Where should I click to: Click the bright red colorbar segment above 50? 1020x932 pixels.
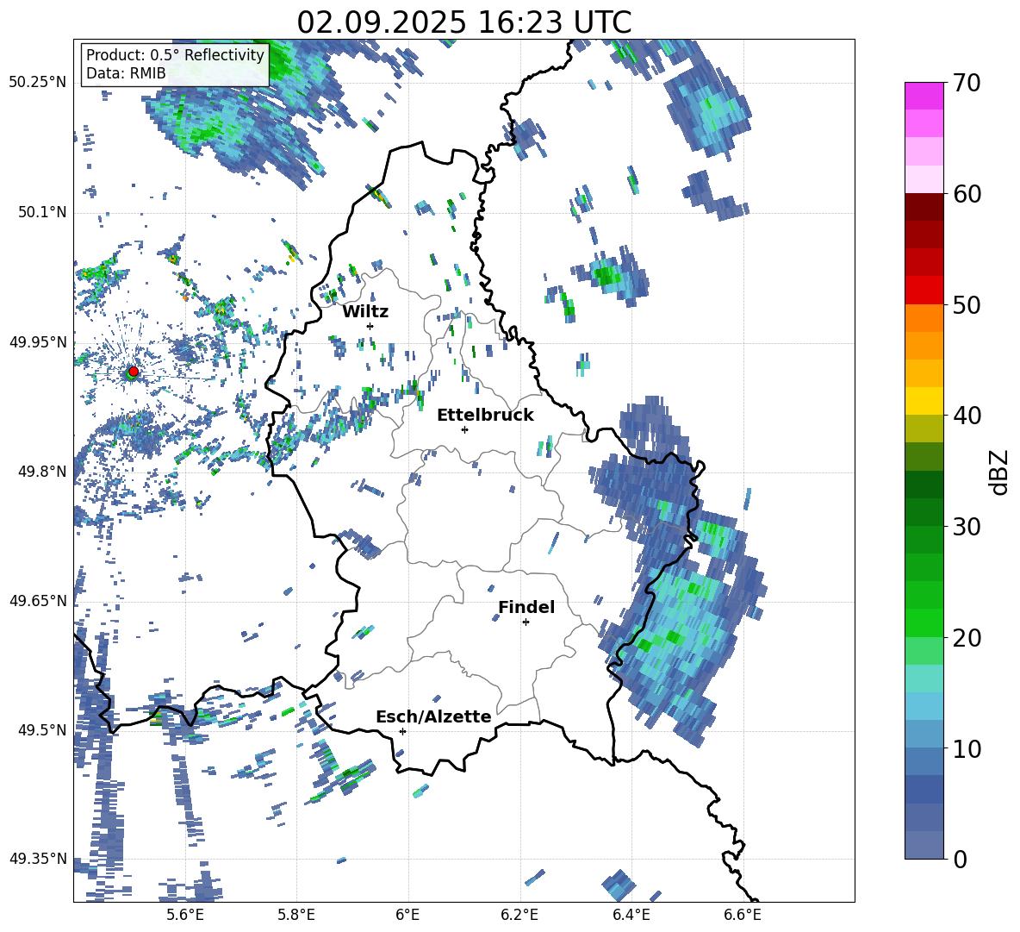pyautogui.click(x=924, y=291)
